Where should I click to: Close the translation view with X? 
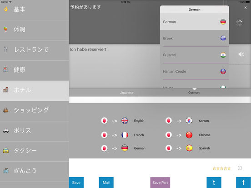pyautogui.click(x=246, y=8)
